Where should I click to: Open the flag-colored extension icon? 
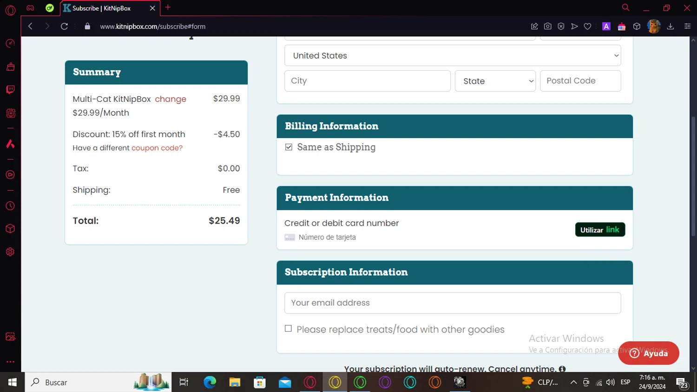click(622, 27)
